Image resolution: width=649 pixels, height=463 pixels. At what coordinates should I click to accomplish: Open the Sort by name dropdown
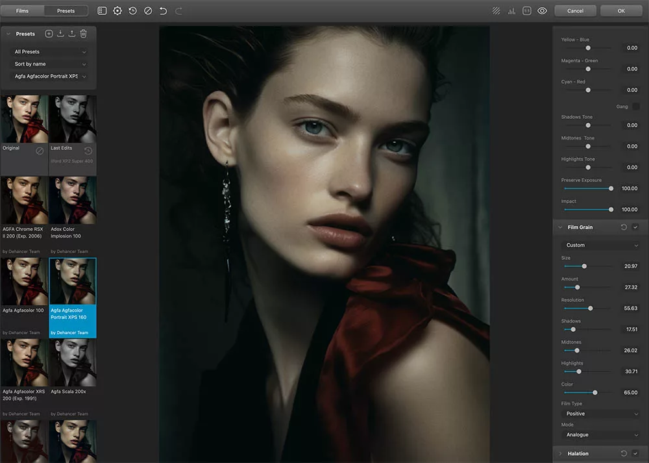click(49, 64)
